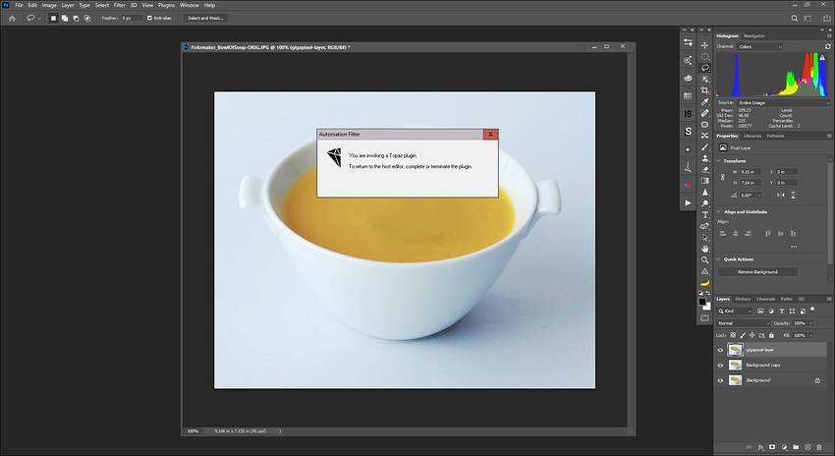Screen dimensions: 835x456
Task: Toggle Anti-alias checkbox
Action: pos(149,18)
